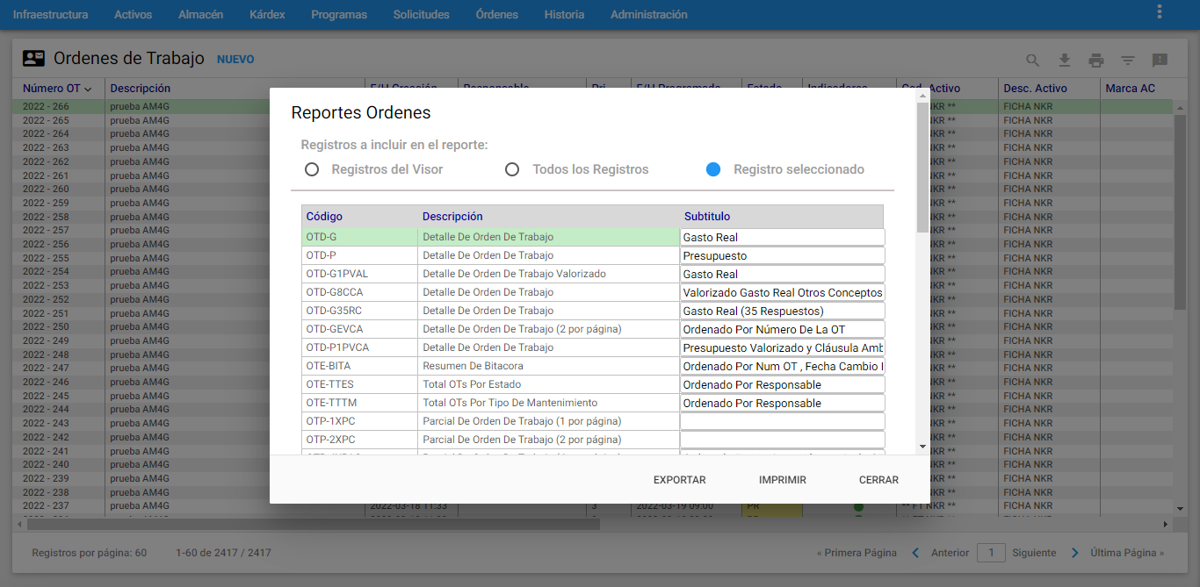1200x587 pixels.
Task: Open the three-dot vertical menu
Action: (x=1160, y=12)
